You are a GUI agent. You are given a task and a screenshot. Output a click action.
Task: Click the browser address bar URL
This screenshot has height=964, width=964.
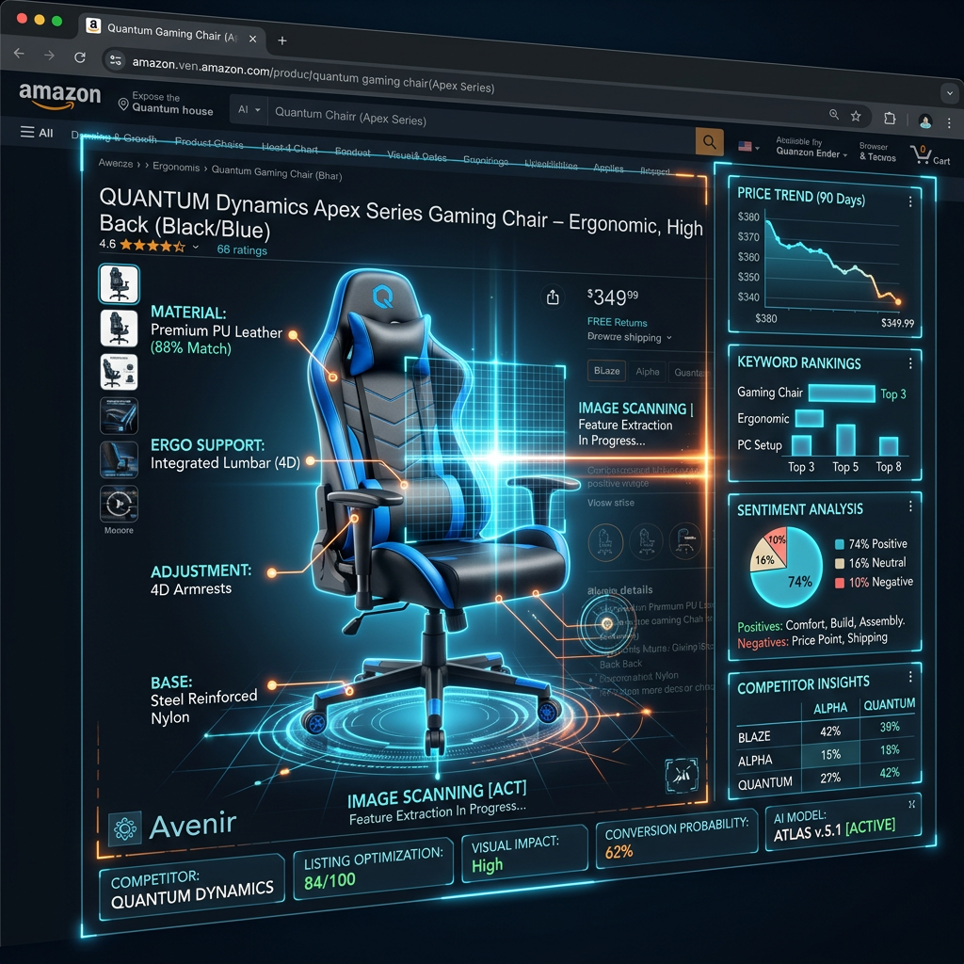[x=313, y=73]
